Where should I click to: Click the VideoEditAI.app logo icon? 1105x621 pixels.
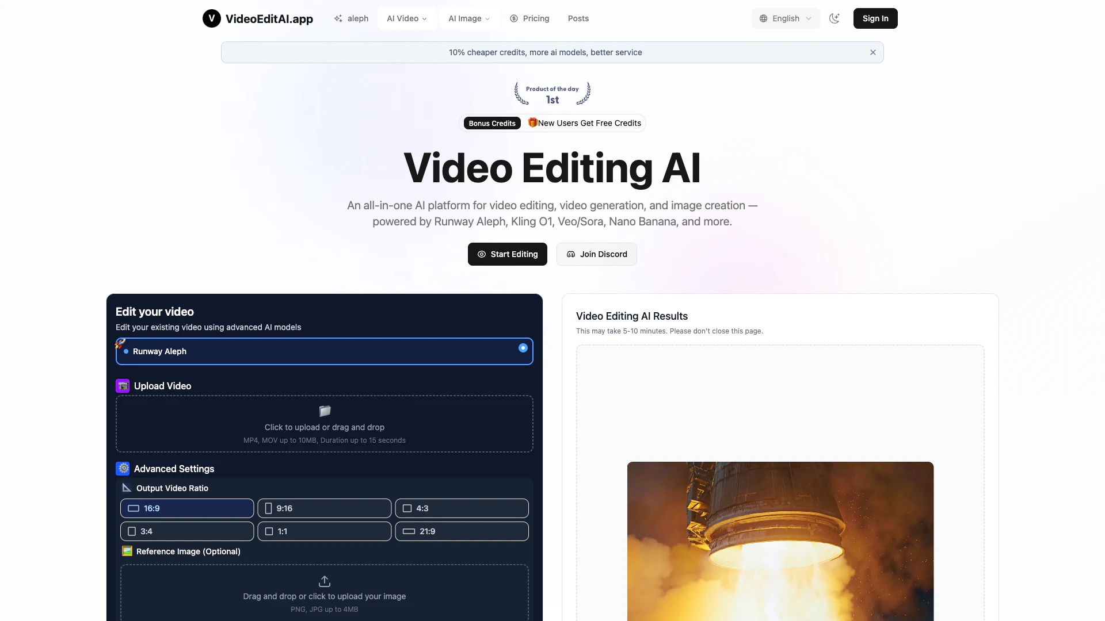click(212, 18)
